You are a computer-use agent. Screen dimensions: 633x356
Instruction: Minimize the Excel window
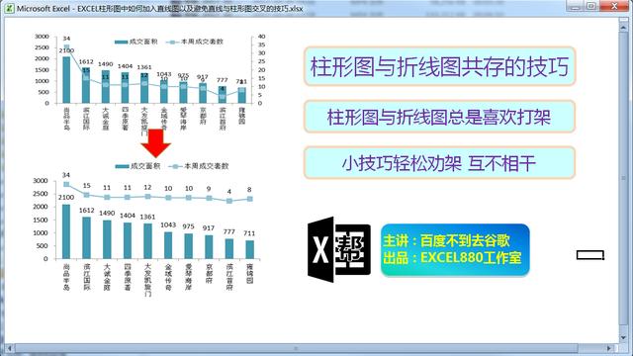coord(576,6)
